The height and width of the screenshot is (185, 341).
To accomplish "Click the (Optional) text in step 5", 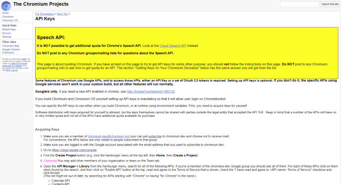I will (x=50, y=161).
